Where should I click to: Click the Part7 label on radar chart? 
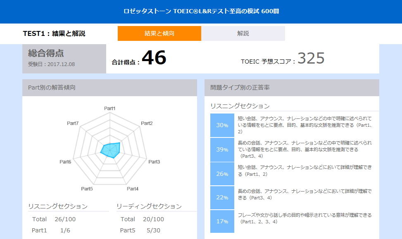[x=73, y=123]
